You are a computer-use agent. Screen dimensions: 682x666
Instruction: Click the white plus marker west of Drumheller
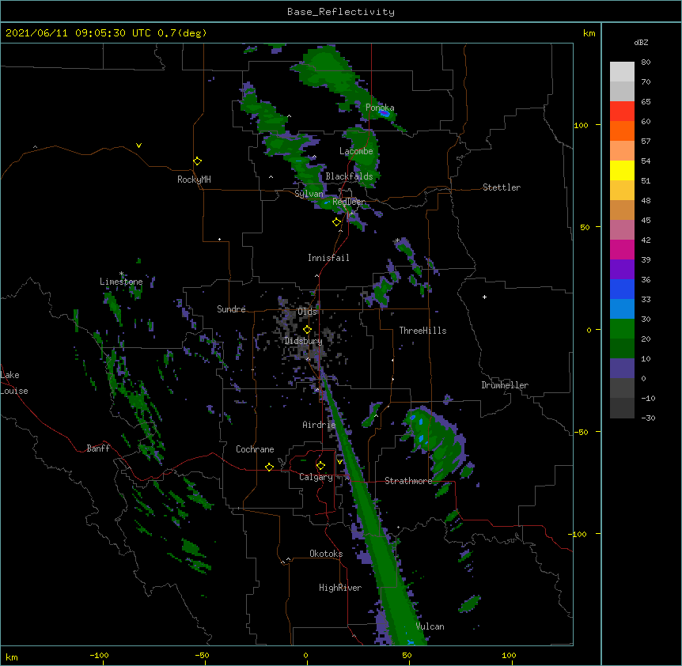pos(484,297)
